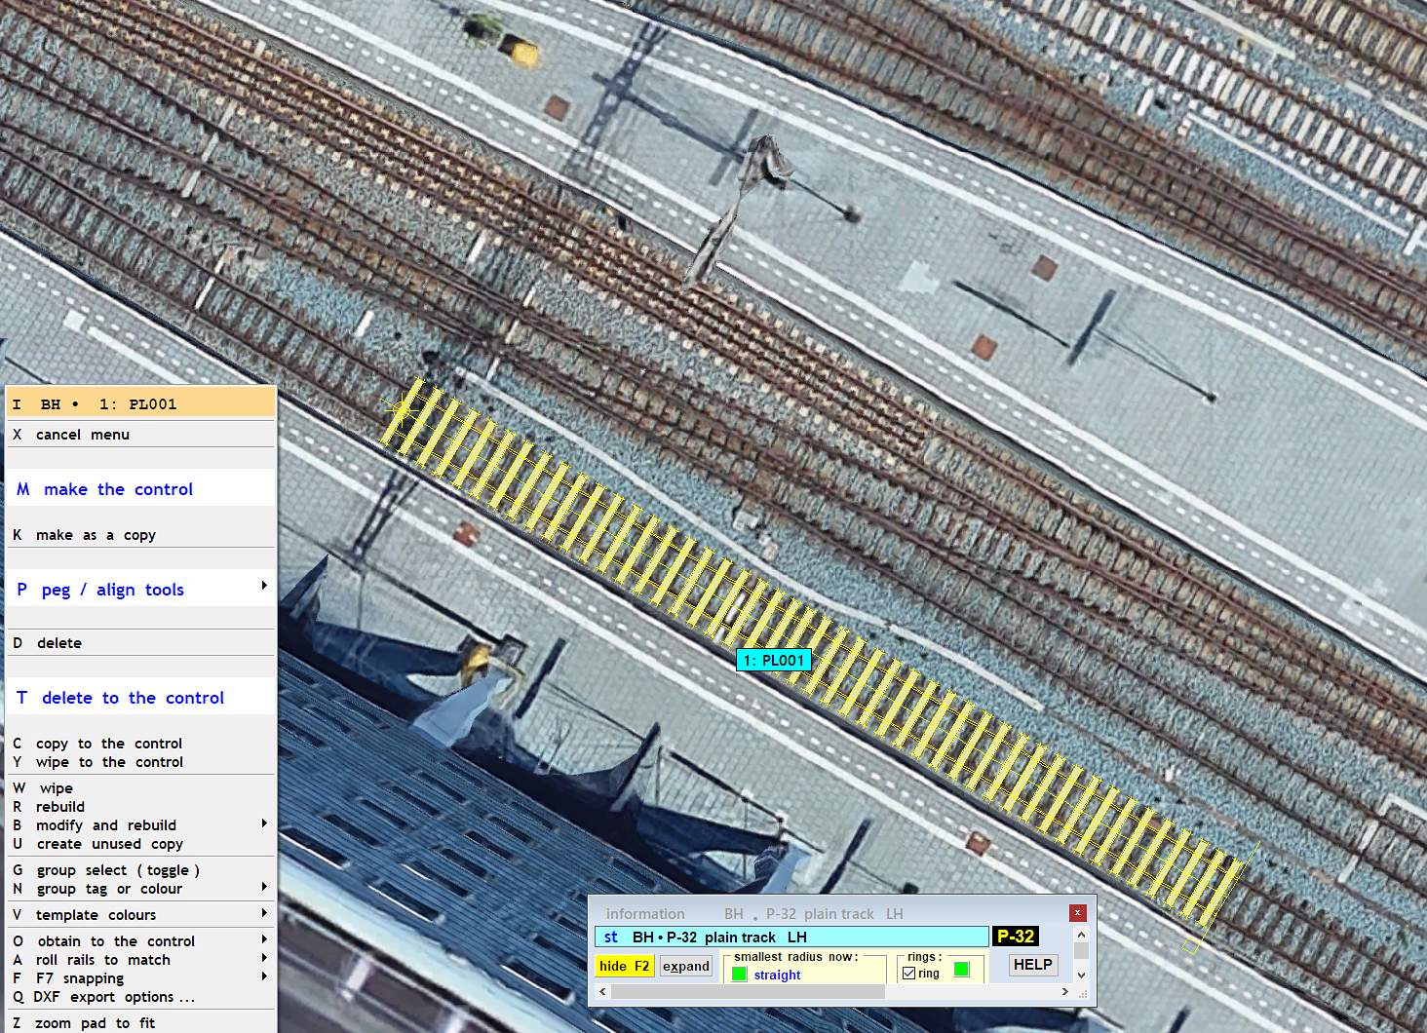Screen dimensions: 1427x1033
Task: Select copy to the control
Action: coord(141,744)
